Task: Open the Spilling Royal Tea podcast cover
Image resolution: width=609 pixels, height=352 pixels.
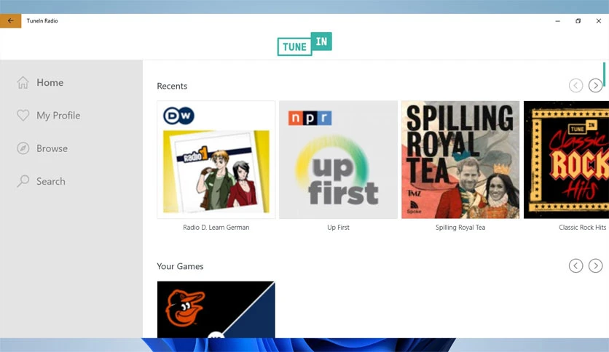Action: tap(460, 160)
